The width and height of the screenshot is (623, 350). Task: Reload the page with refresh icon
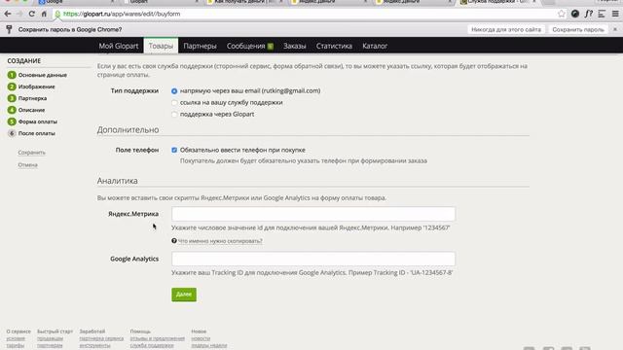pos(31,14)
